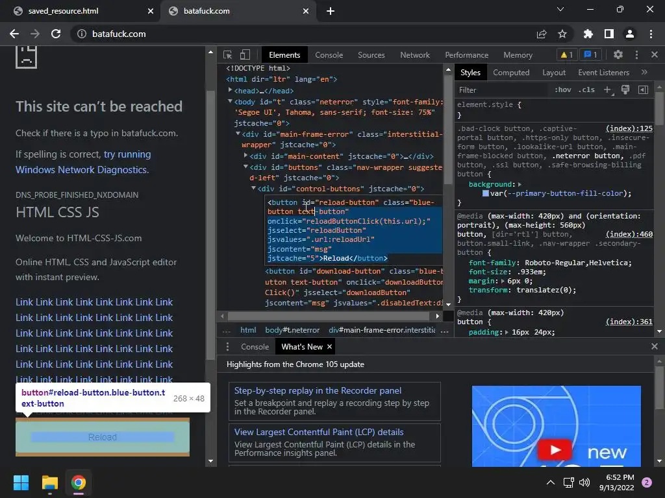Image resolution: width=665 pixels, height=498 pixels.
Task: Click the share page icon
Action: [x=542, y=34]
